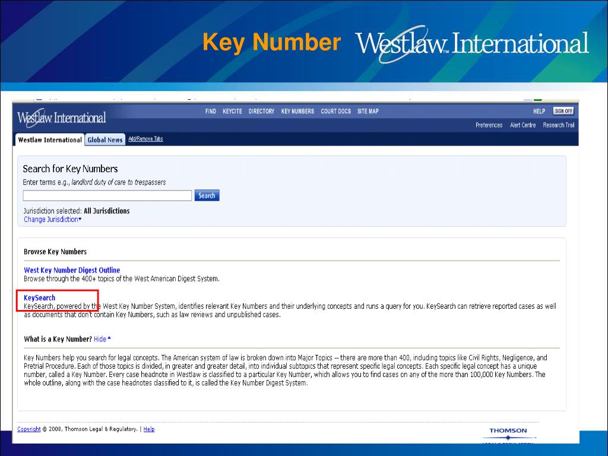Select 'All Jurisdictions' text
This screenshot has width=608, height=456.
(x=107, y=211)
